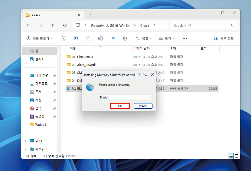Select the folder starting with 04. Del
This screenshot has width=251, height=171.
pyautogui.click(x=74, y=81)
